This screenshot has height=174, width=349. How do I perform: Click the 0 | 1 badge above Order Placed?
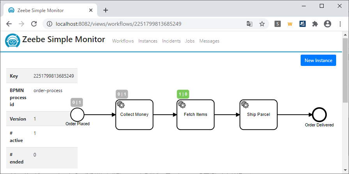(x=77, y=103)
